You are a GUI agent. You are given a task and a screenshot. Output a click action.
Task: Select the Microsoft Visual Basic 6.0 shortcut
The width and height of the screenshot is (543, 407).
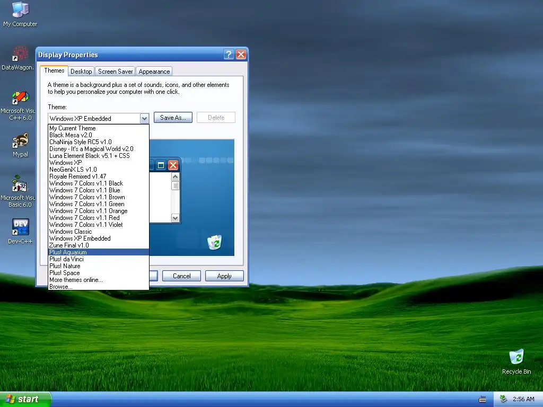(18, 192)
